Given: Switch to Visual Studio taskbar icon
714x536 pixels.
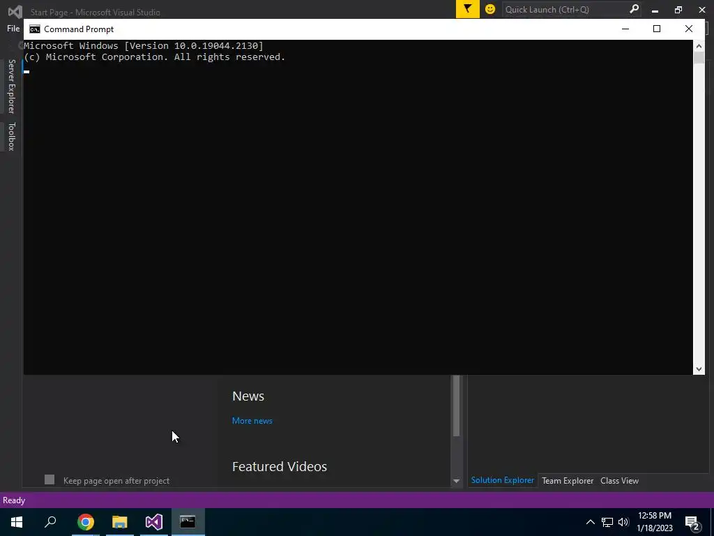Looking at the screenshot, I should (154, 522).
